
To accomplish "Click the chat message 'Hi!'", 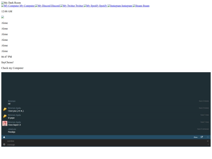I will [x=9, y=104].
